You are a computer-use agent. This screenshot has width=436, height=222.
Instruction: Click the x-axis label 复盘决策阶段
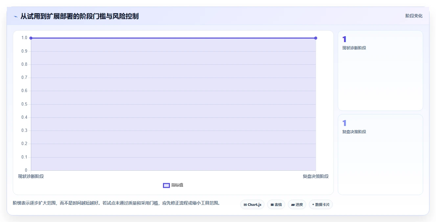316,176
